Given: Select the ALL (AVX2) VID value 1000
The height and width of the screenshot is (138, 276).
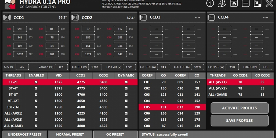Looking at the screenshot, I should click(x=59, y=120).
